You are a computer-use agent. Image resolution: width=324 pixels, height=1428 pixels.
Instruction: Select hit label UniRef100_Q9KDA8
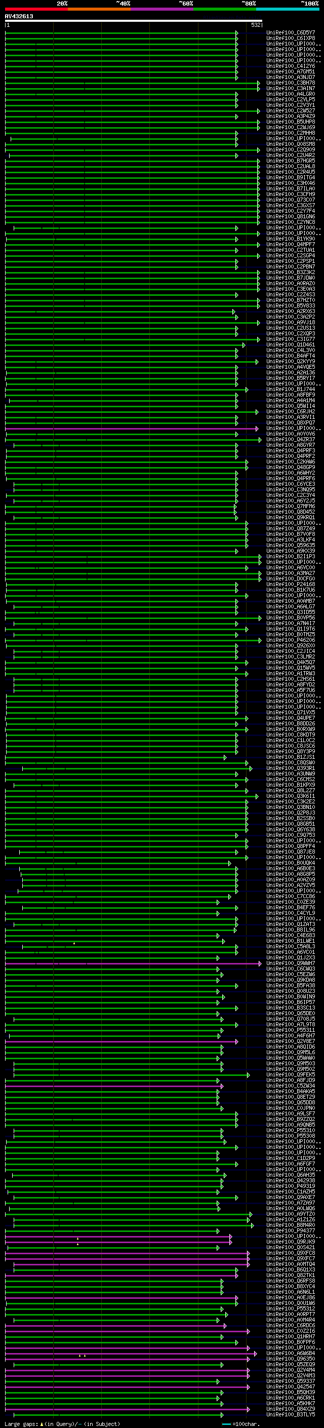tap(291, 980)
